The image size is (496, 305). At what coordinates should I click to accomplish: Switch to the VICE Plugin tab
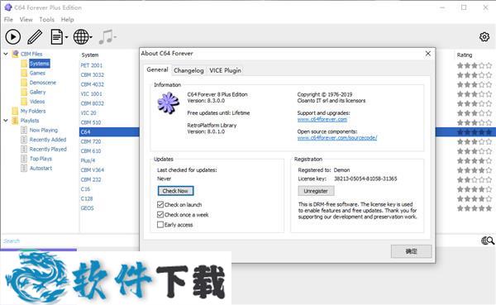pyautogui.click(x=225, y=70)
